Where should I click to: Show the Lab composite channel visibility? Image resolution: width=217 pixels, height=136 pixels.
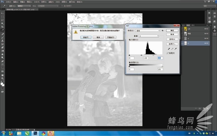182,29
